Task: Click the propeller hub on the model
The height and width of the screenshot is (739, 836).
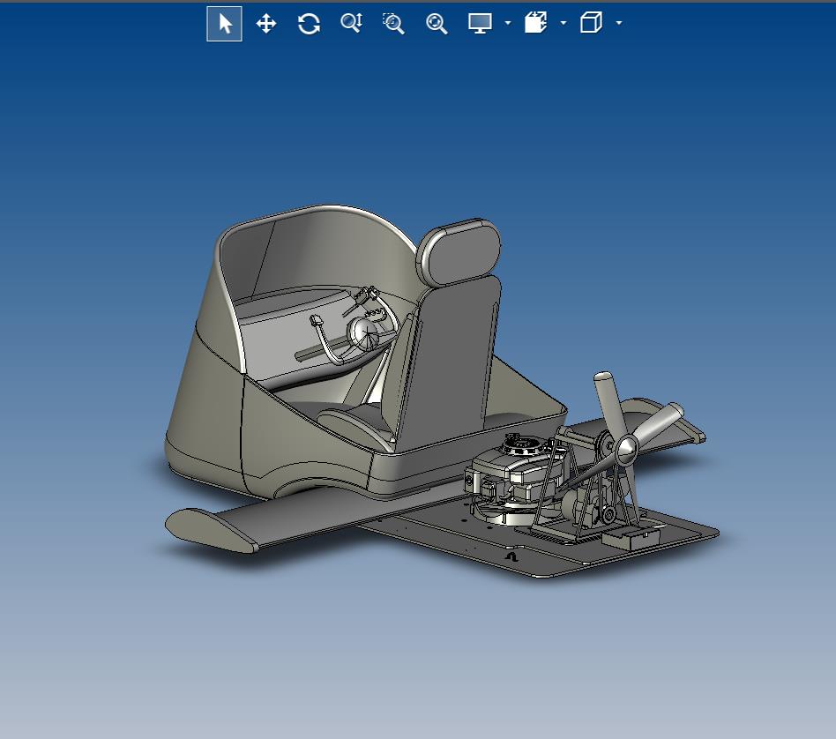Action: 626,450
